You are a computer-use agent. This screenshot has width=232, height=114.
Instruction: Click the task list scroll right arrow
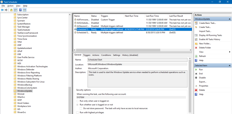tap(191, 50)
